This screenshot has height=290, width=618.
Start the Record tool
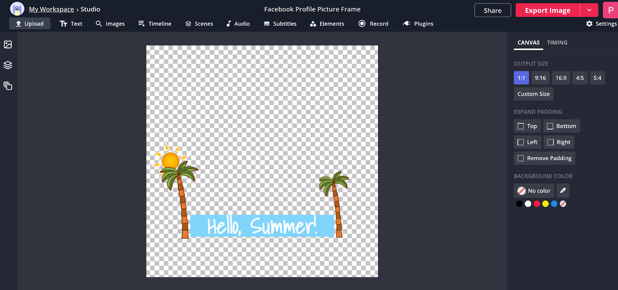(374, 24)
